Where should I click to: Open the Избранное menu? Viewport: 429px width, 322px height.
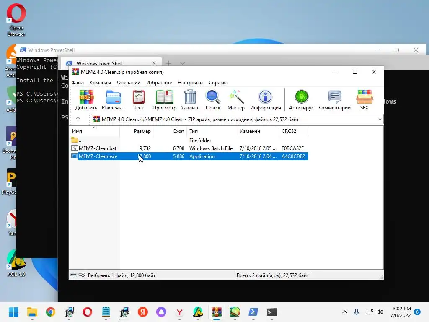pyautogui.click(x=159, y=83)
